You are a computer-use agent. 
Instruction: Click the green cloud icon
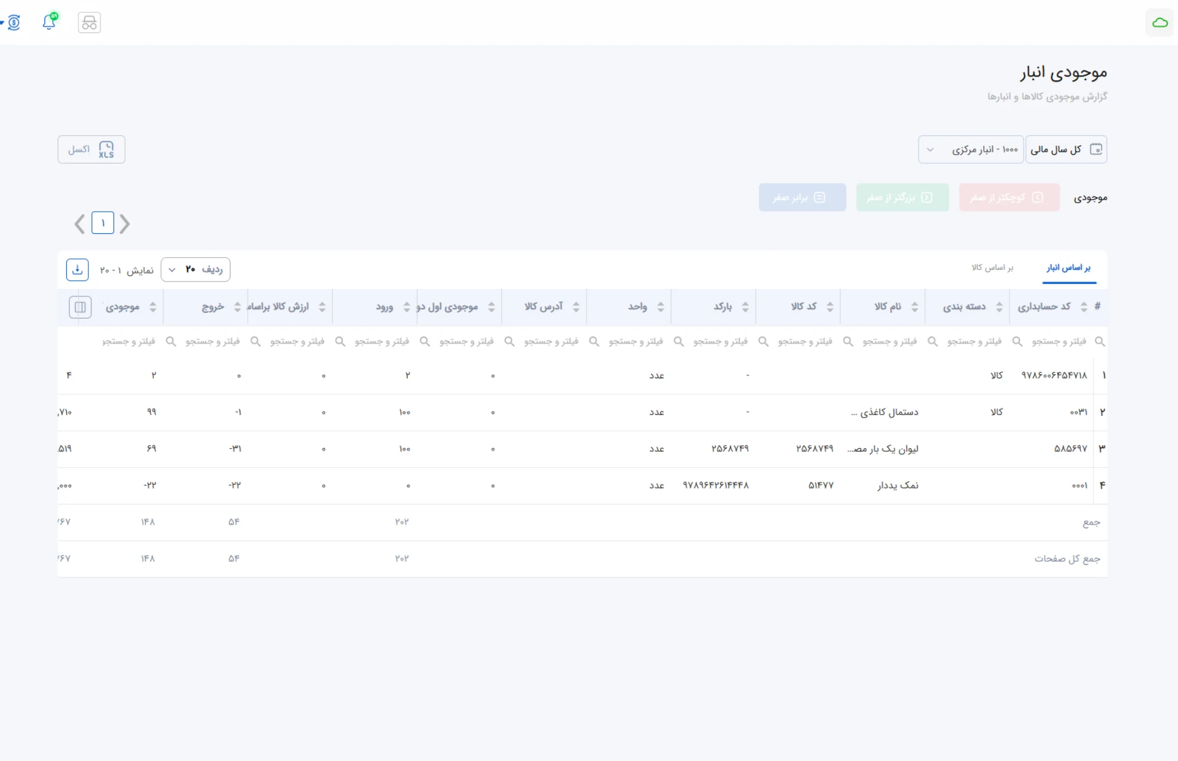1160,23
